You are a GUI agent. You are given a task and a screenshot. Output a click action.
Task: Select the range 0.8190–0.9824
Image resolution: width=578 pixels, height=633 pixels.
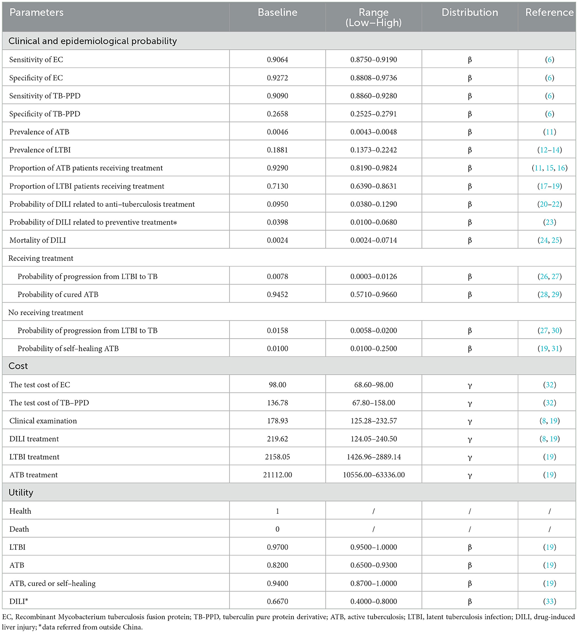[x=374, y=168]
